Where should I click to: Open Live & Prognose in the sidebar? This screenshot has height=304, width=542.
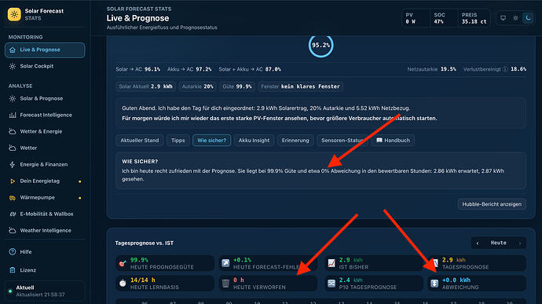[x=45, y=49]
